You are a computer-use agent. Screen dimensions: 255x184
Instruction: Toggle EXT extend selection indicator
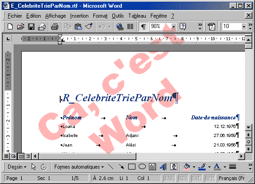pyautogui.click(x=196, y=178)
